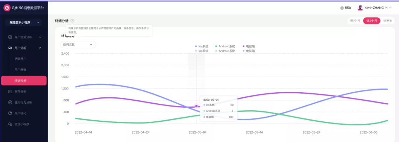Open the 活跃用户 submenu item
Viewport: 399px width, 142px height.
point(20,59)
